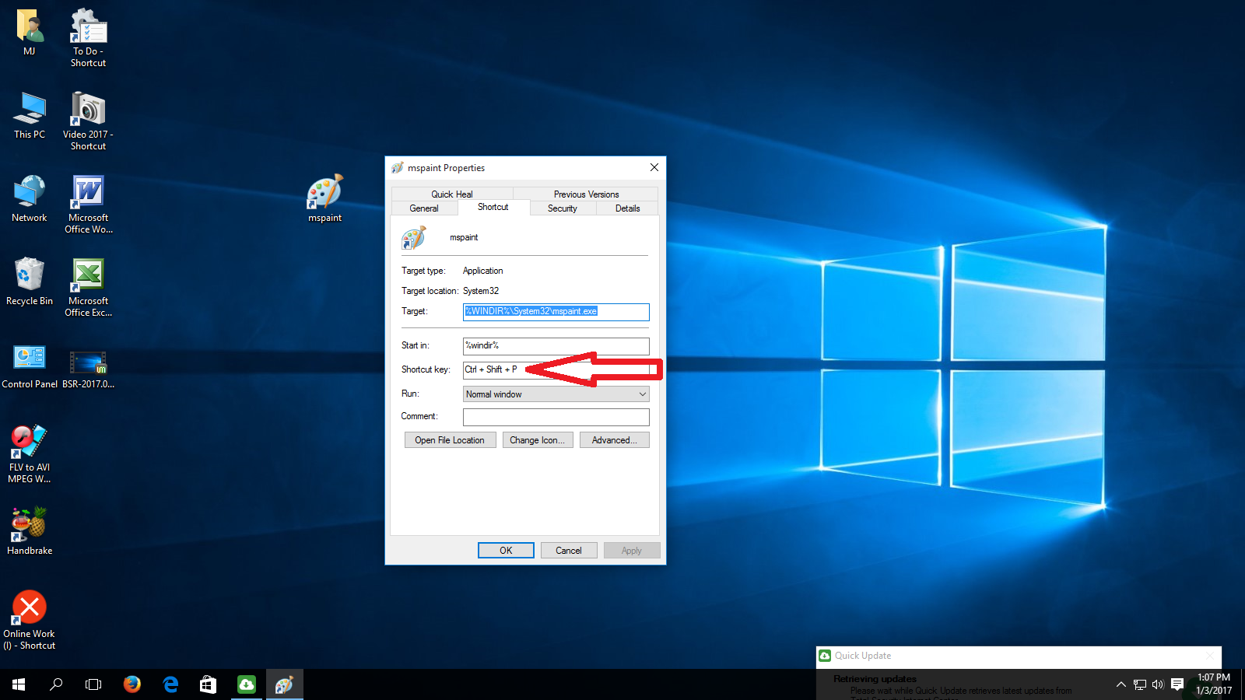Select the Microsoft Office Excel shortcut

pos(88,275)
